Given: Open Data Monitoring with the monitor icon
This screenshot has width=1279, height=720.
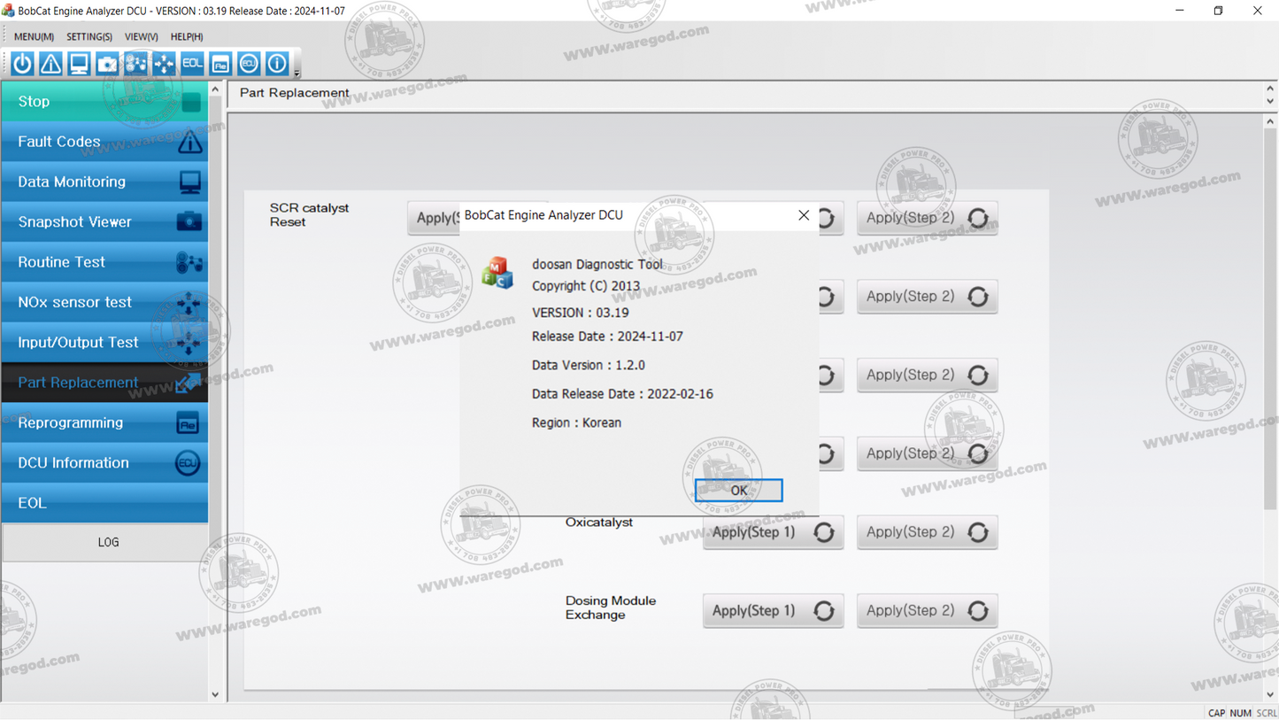Looking at the screenshot, I should click(79, 63).
